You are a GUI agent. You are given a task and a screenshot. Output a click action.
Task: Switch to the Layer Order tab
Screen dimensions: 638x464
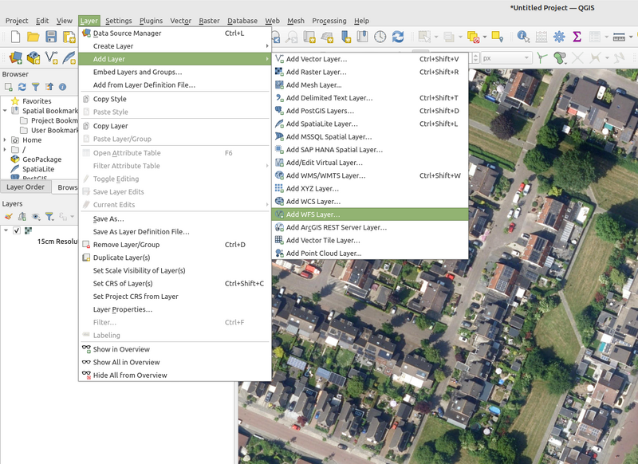point(25,187)
